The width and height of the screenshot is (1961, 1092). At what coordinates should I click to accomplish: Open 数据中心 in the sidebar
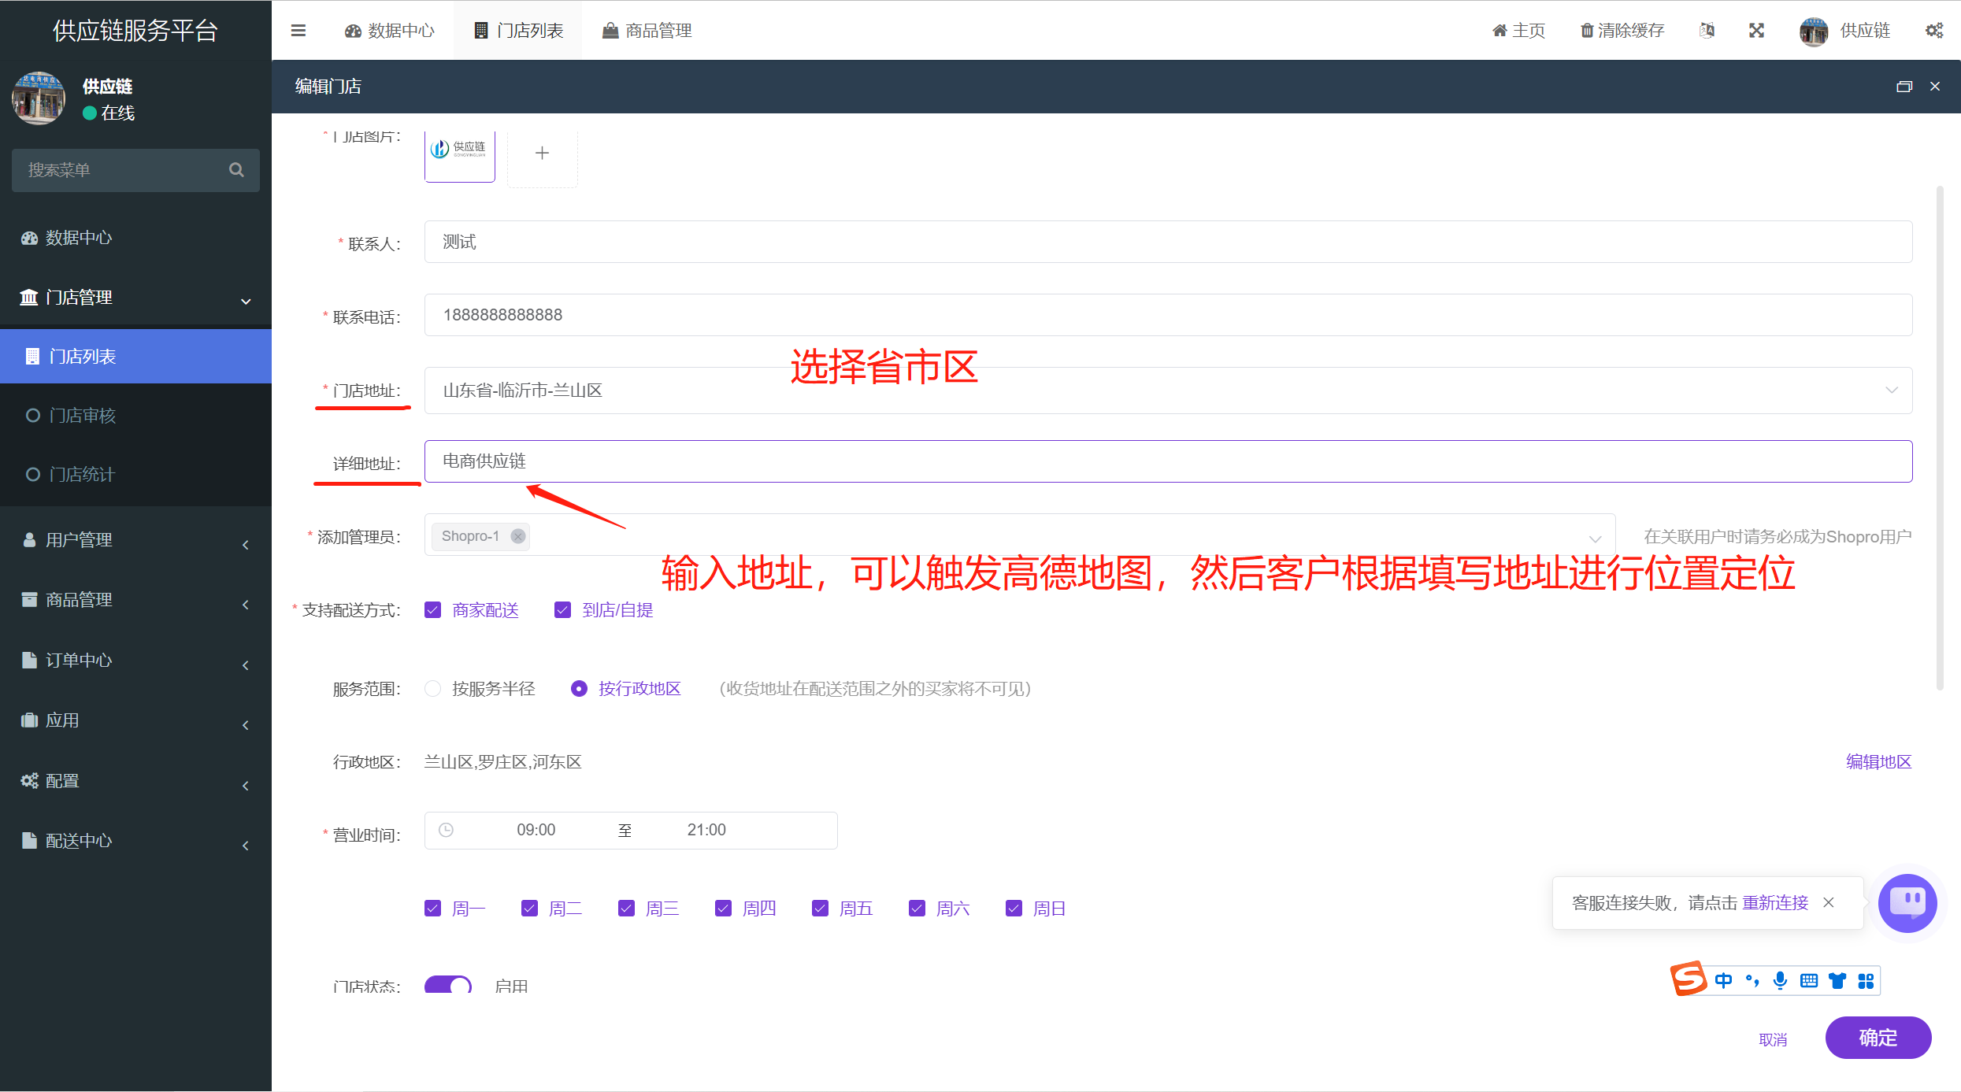click(135, 238)
